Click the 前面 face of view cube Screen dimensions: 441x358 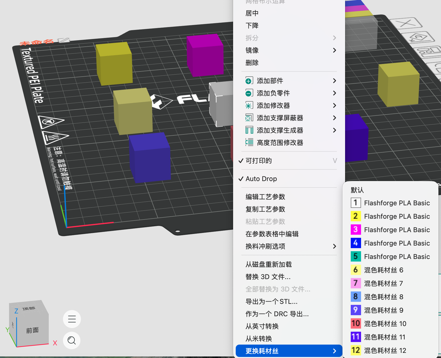[32, 330]
